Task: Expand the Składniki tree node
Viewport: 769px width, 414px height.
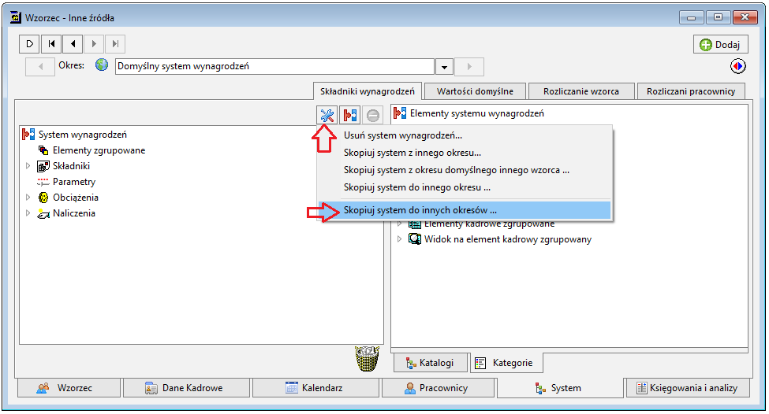Action: 28,166
